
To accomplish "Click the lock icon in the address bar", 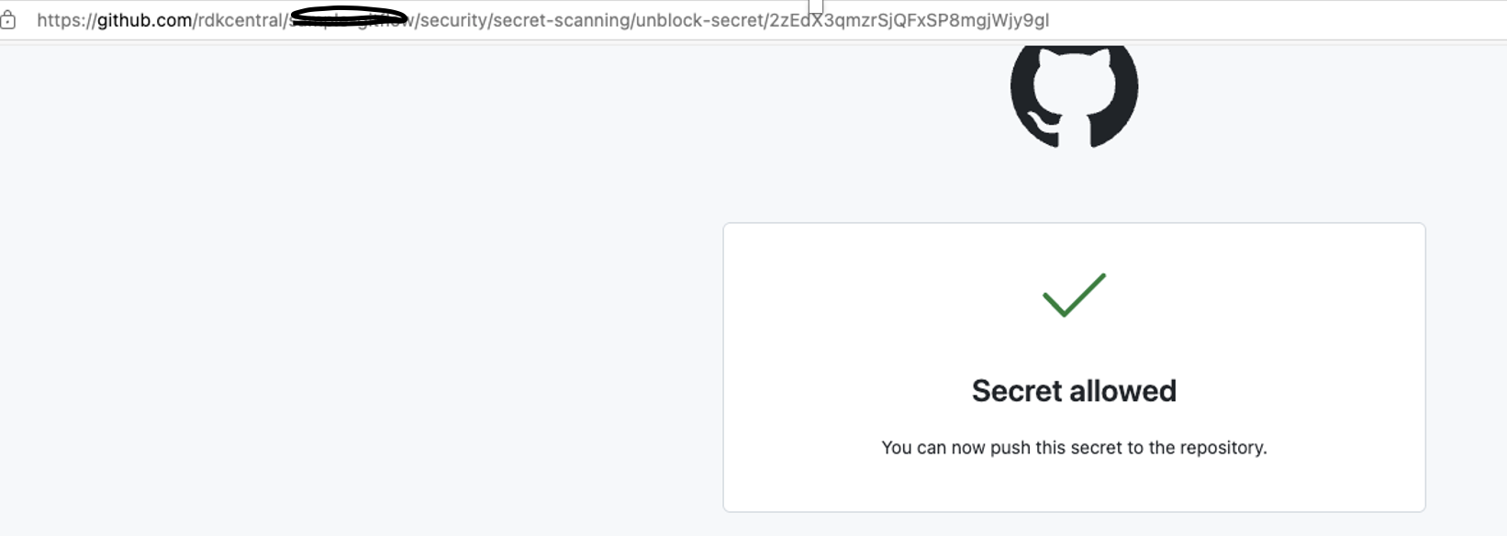I will pyautogui.click(x=7, y=20).
